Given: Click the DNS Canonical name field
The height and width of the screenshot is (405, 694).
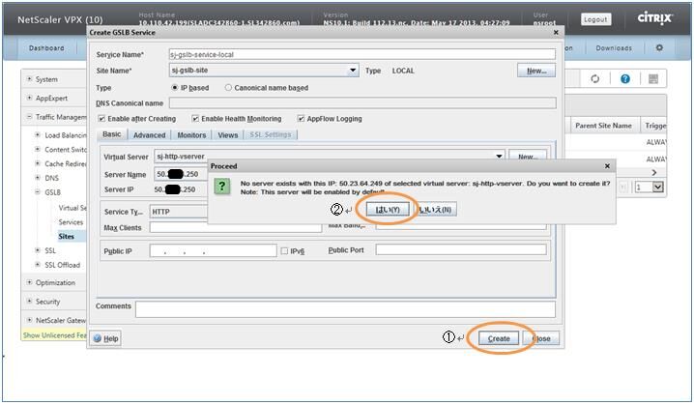Looking at the screenshot, I should click(362, 103).
